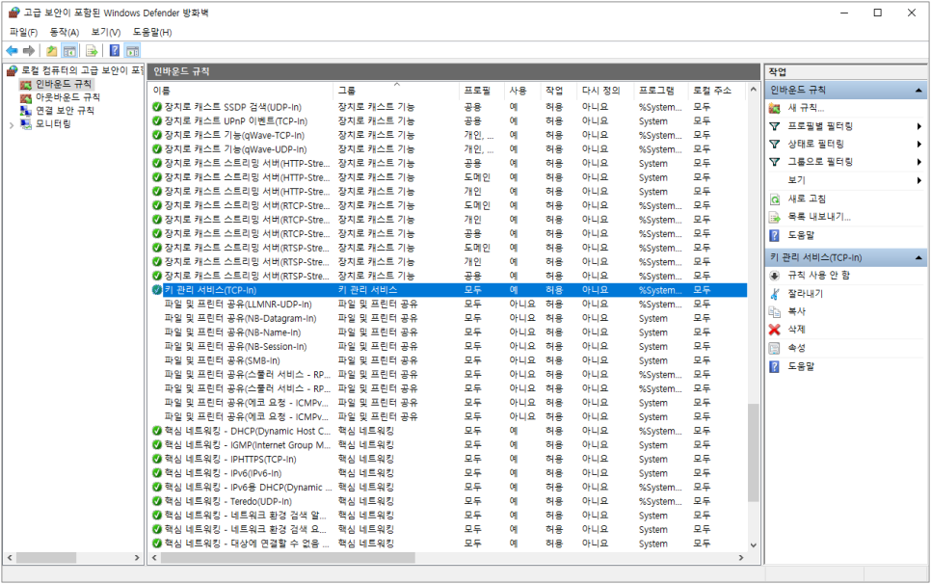Open the 프로필별 필터링 submenu

coord(820,126)
